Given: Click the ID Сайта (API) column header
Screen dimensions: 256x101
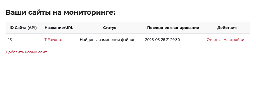Looking at the screenshot, I should pyautogui.click(x=23, y=28).
